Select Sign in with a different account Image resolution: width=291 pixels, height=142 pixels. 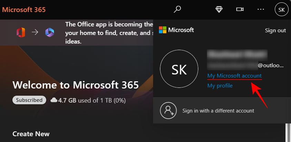click(x=218, y=111)
